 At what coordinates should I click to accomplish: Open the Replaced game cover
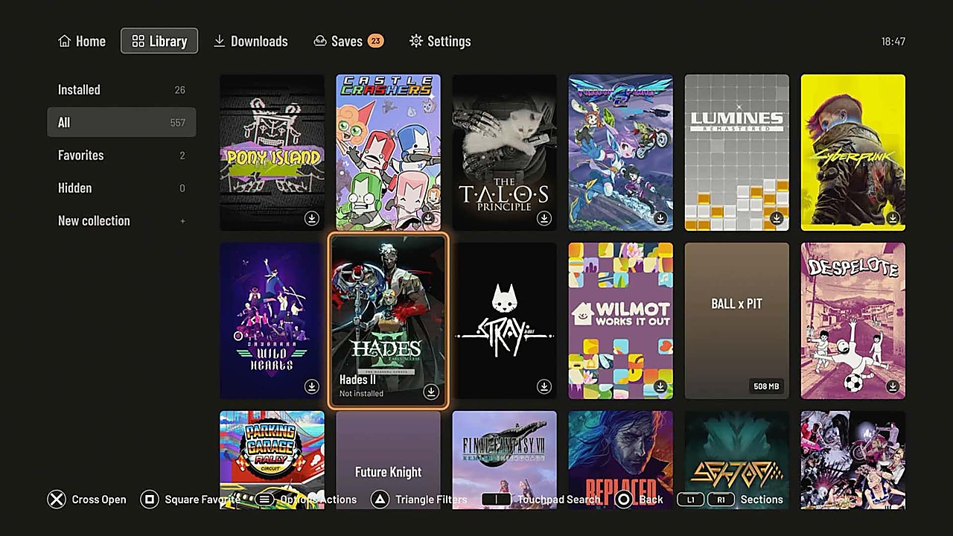(620, 460)
